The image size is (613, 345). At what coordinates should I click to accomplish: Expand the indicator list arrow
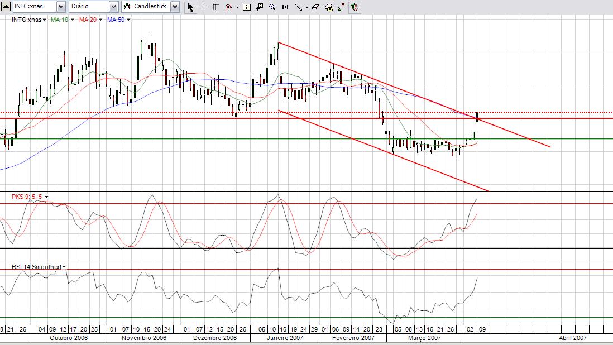tap(237, 7)
